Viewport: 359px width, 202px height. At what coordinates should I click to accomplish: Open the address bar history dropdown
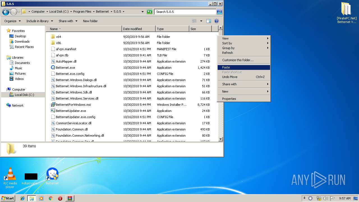[143, 12]
